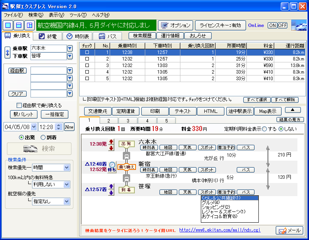Image resolution: width=309 pixels, height=240 pixels.
Task: Open the date picker dropdown
Action: [x=34, y=127]
